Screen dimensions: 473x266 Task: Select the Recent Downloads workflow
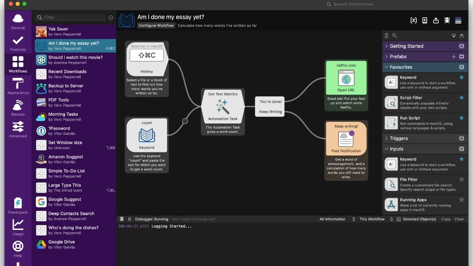[75, 74]
